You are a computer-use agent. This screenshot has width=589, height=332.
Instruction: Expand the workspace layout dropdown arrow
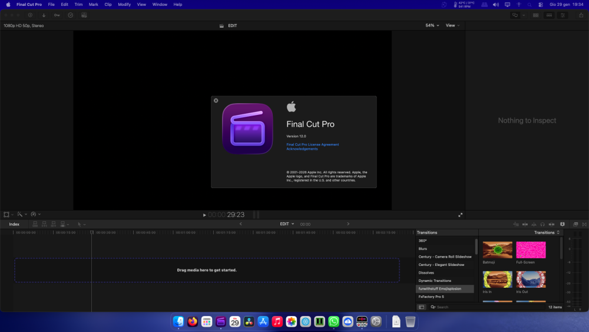(524, 15)
